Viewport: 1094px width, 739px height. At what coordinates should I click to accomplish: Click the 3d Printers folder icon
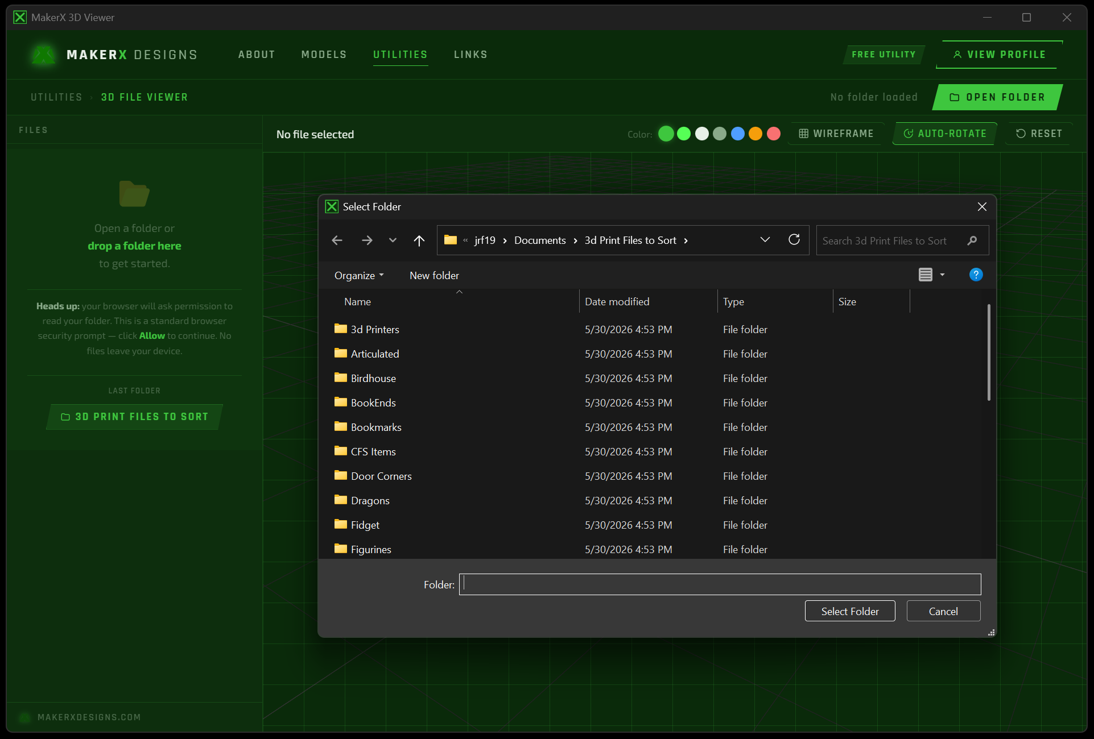[341, 329]
